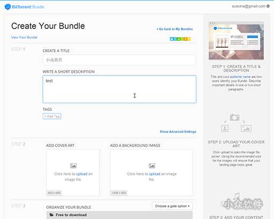The image size is (274, 219).
Task: Focus the Create a Title input field
Action: [119, 60]
